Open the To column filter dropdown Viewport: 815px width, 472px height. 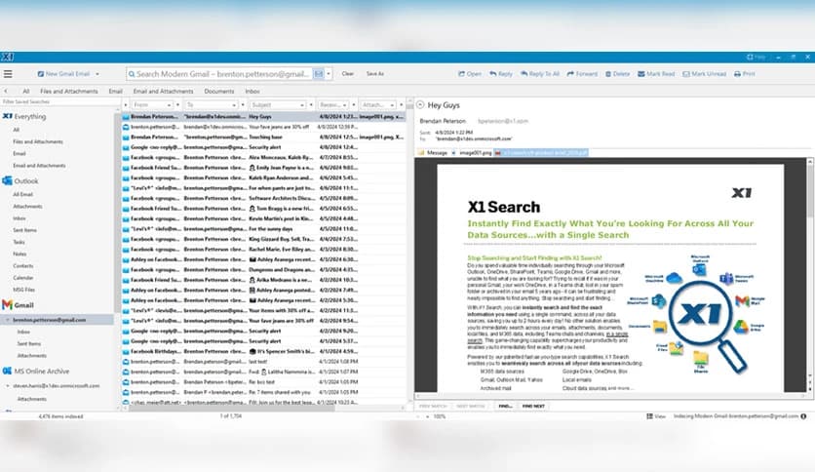(x=234, y=105)
